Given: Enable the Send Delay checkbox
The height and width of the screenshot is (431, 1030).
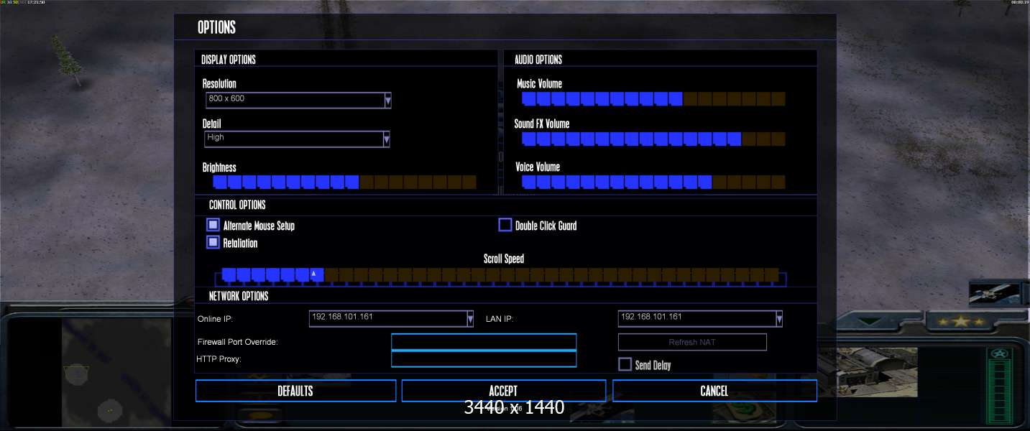Looking at the screenshot, I should point(625,364).
